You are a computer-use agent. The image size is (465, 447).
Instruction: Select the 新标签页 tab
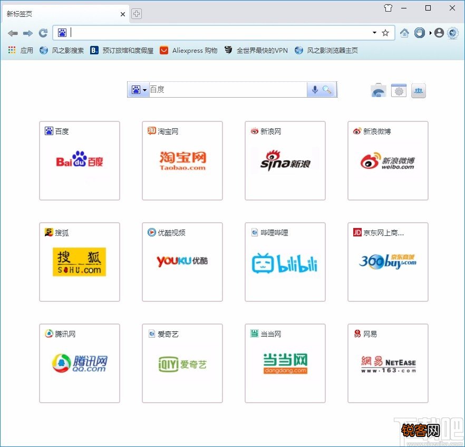coord(65,14)
